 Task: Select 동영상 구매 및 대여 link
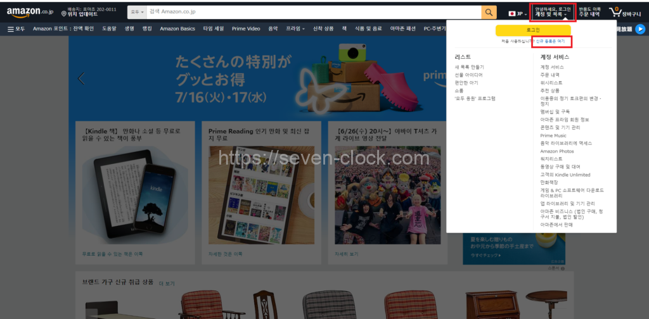point(560,166)
